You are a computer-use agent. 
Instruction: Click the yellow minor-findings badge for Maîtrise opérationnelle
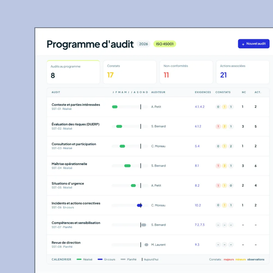coord(225,166)
